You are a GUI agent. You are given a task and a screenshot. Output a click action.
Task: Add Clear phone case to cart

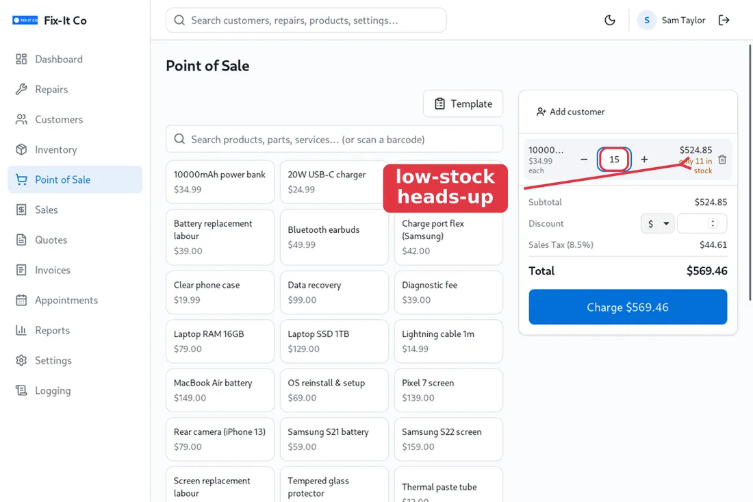coord(220,292)
